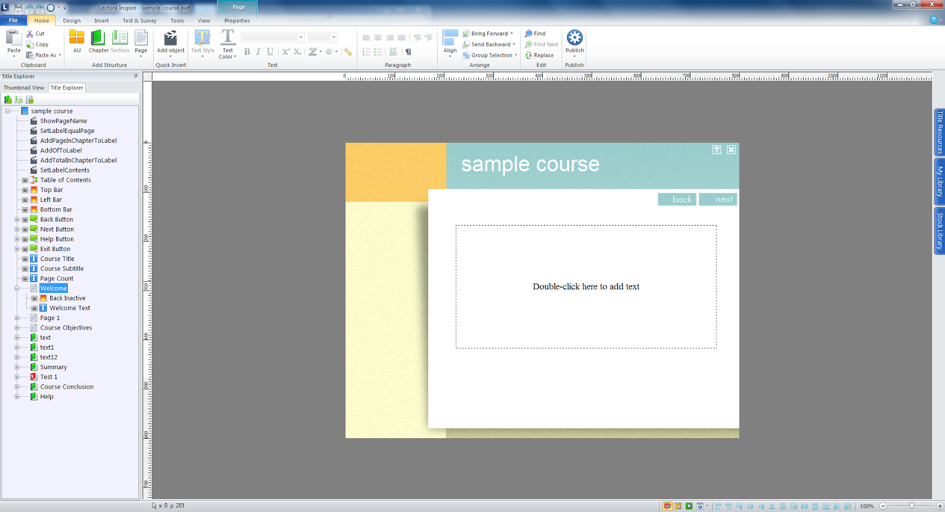Image resolution: width=945 pixels, height=512 pixels.
Task: Expand the Back Button tree node
Action: coord(17,220)
